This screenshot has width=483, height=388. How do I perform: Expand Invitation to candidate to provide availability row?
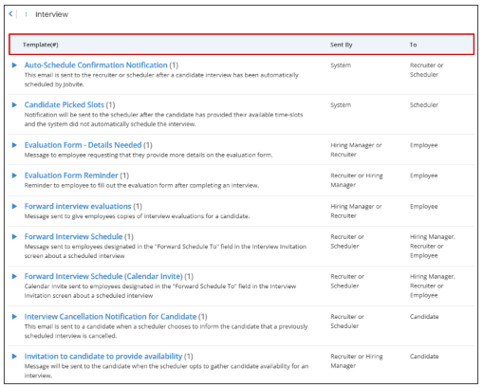[14, 357]
